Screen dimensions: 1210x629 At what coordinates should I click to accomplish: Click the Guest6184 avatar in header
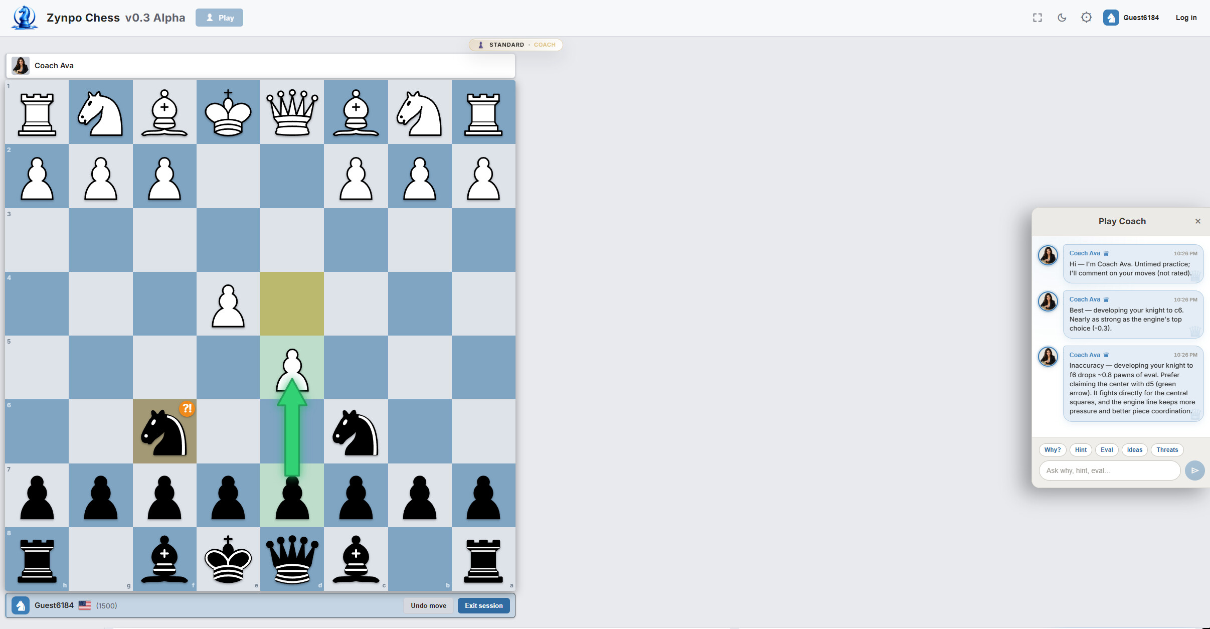[x=1111, y=18]
